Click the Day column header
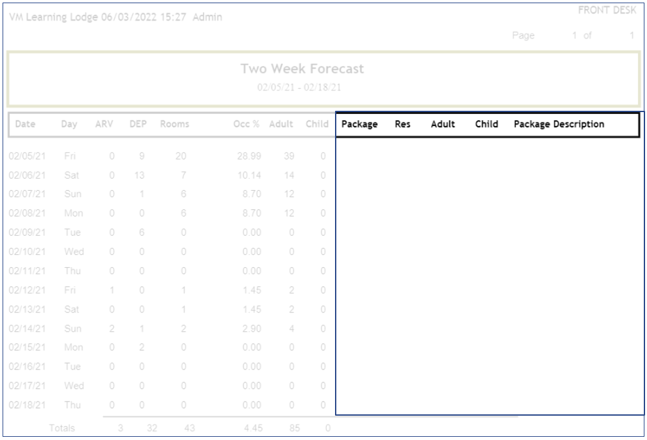Screen dimensions: 647x440 69,124
